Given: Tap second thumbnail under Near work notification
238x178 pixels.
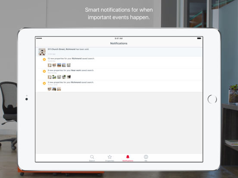Looking at the screenshot, I should click(x=54, y=77).
